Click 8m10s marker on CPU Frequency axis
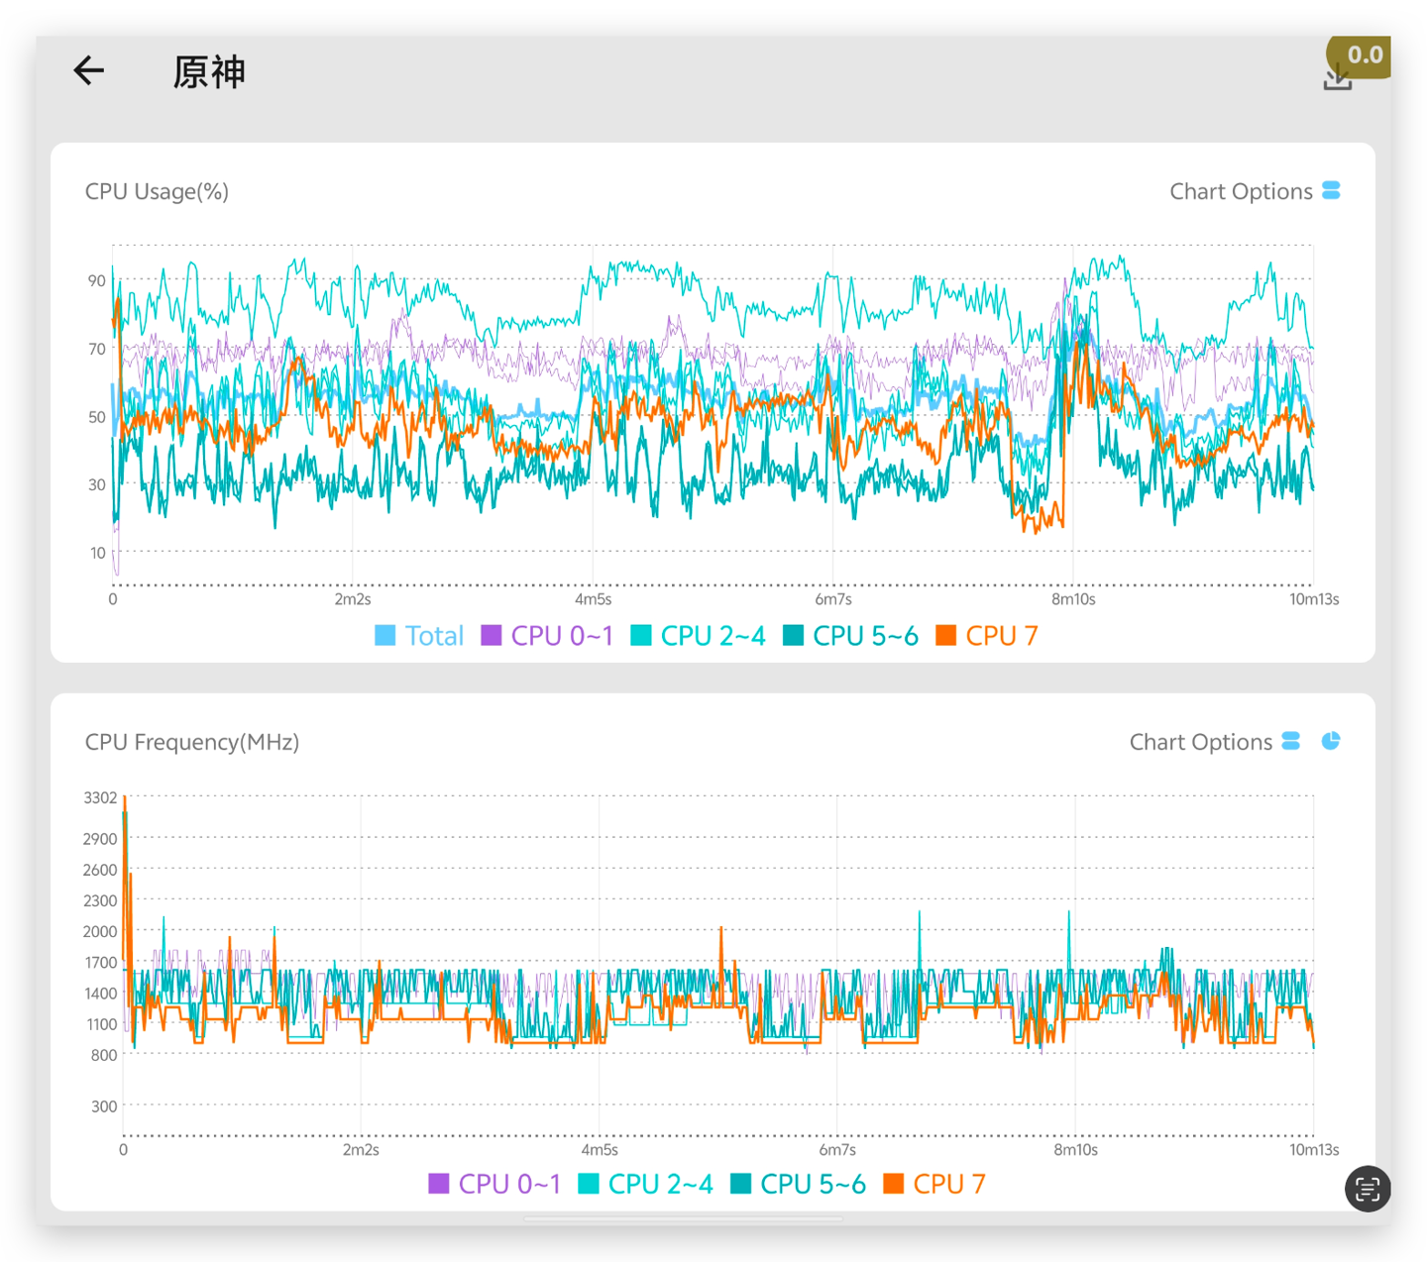This screenshot has width=1427, height=1262. click(1075, 1150)
